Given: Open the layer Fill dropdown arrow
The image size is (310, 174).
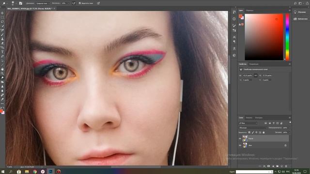Looking at the screenshot, I should point(290,132).
